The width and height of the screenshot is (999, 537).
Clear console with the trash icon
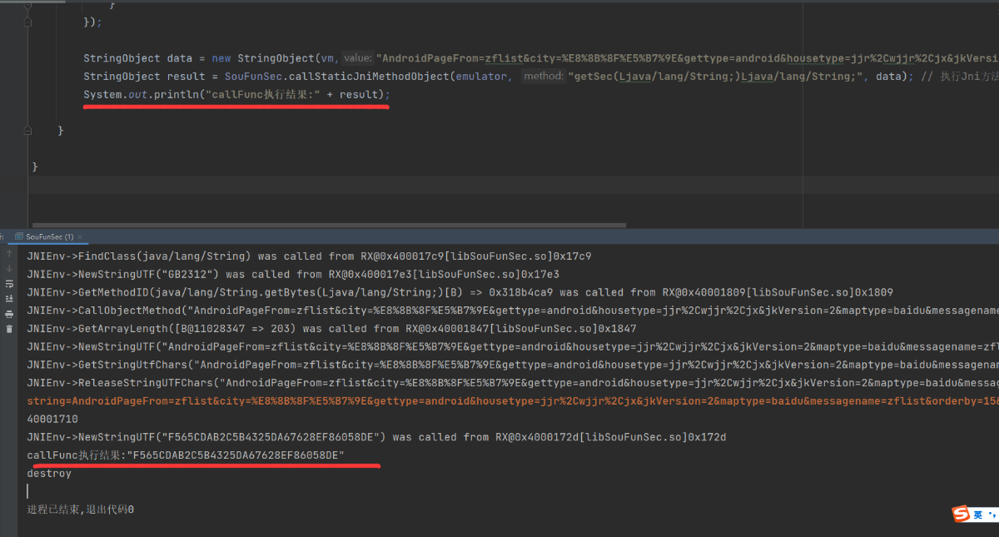9,329
